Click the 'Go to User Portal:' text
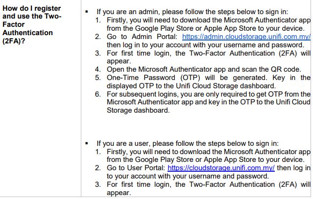Viewport: 313px width, 199px height. pos(136,168)
